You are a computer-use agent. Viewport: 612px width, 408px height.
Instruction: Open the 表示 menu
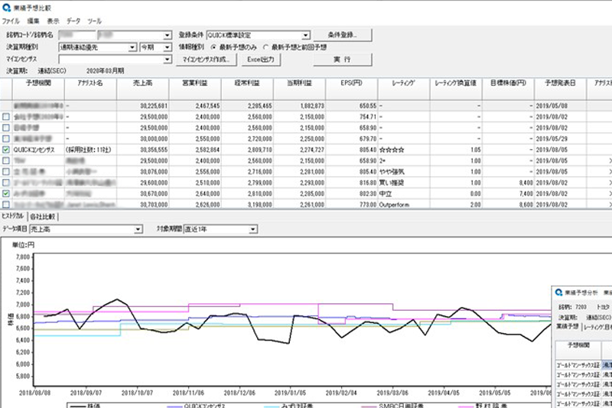53,21
